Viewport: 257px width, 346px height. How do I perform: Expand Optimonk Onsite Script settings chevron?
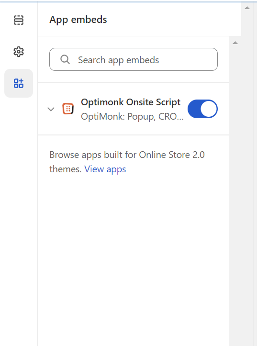point(51,109)
